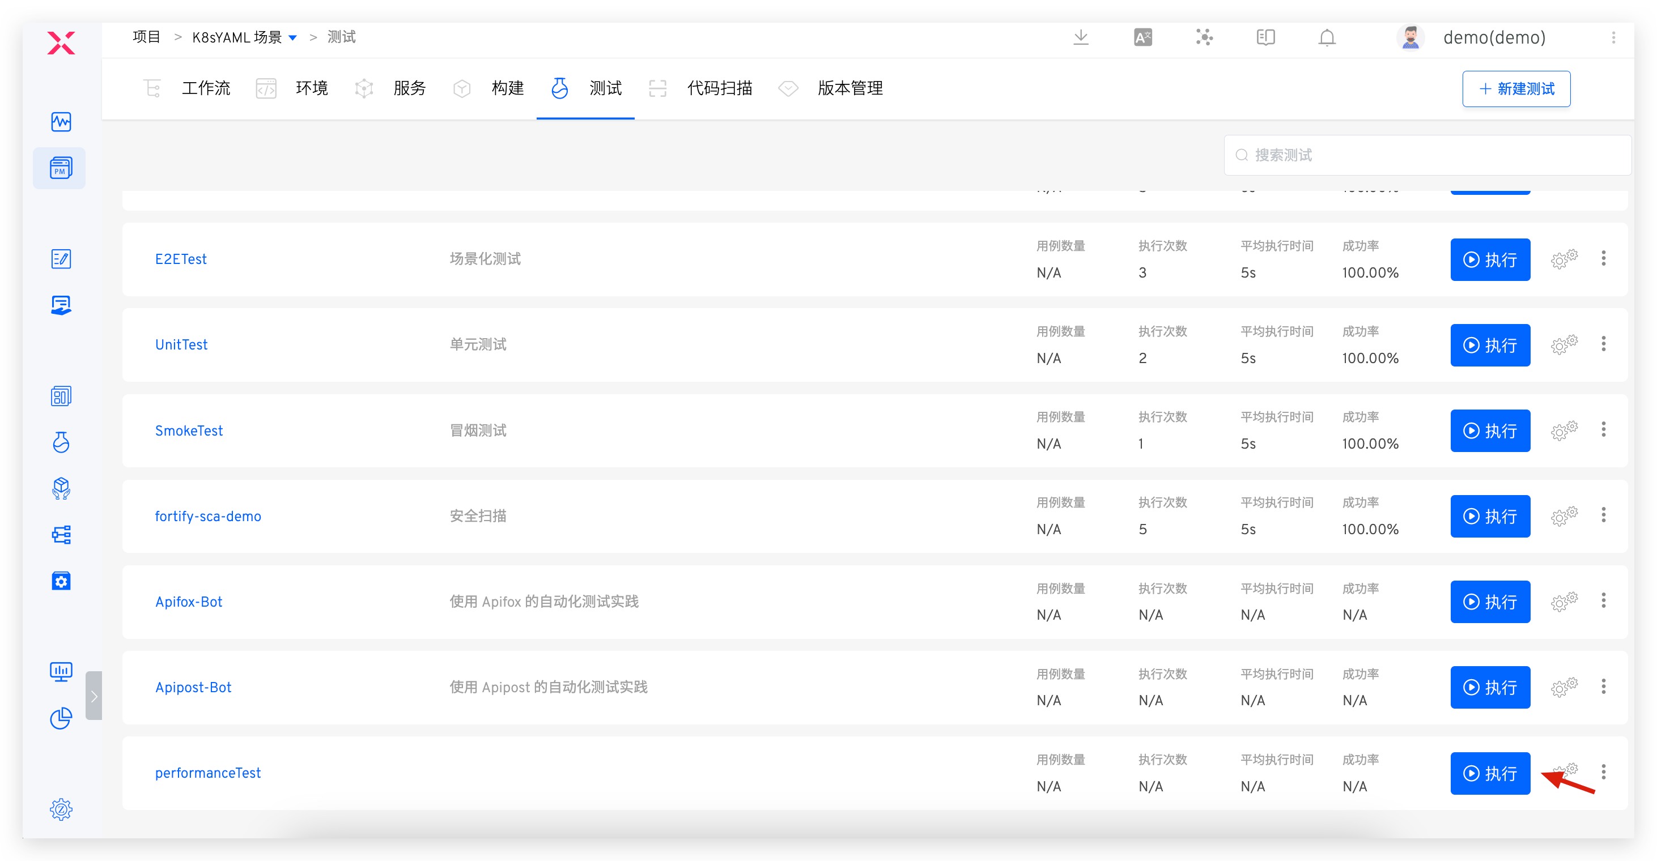Viewport: 1657px width, 861px height.
Task: Run UnitTest with the 执行 button
Action: point(1490,344)
